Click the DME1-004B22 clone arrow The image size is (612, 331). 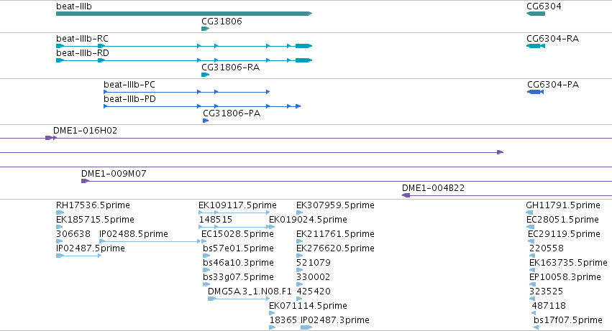[x=406, y=195]
